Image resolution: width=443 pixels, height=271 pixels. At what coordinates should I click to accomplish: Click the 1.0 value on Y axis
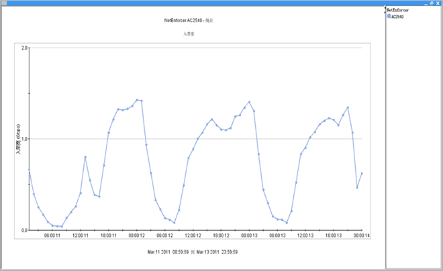[23, 139]
